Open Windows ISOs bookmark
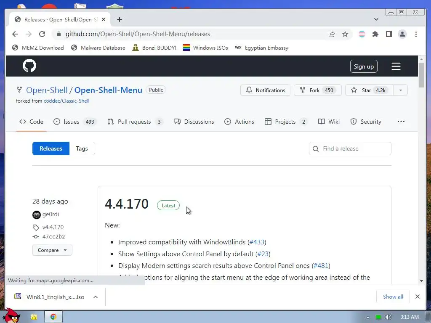Viewport: 431px width, 323px height. coord(205,48)
